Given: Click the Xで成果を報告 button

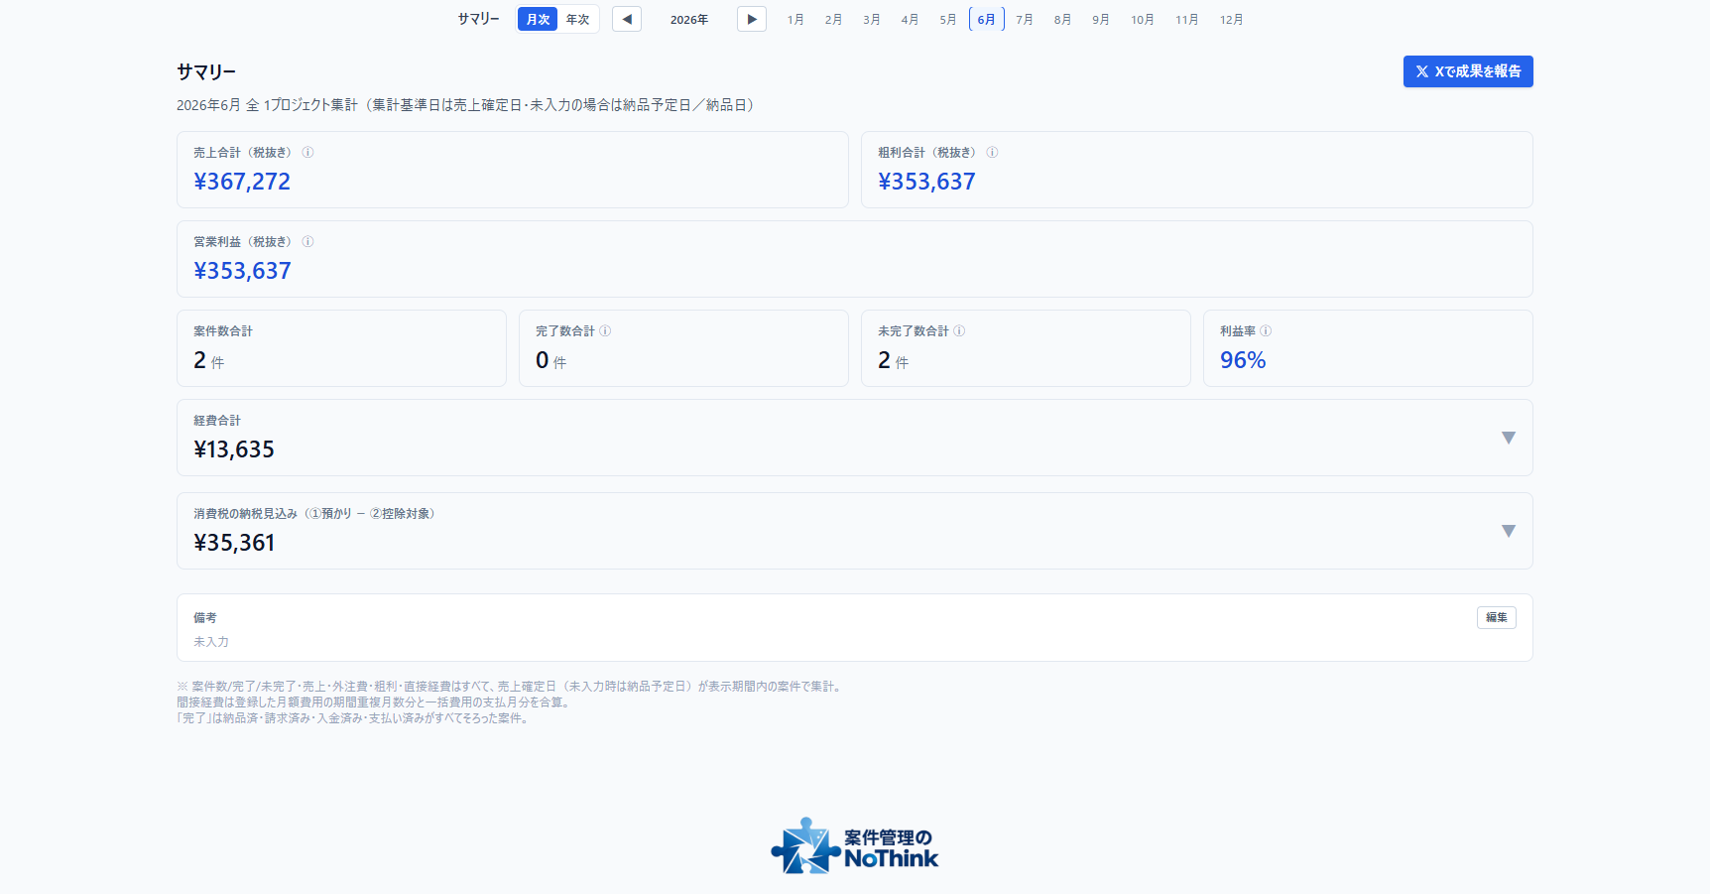Looking at the screenshot, I should coord(1468,71).
